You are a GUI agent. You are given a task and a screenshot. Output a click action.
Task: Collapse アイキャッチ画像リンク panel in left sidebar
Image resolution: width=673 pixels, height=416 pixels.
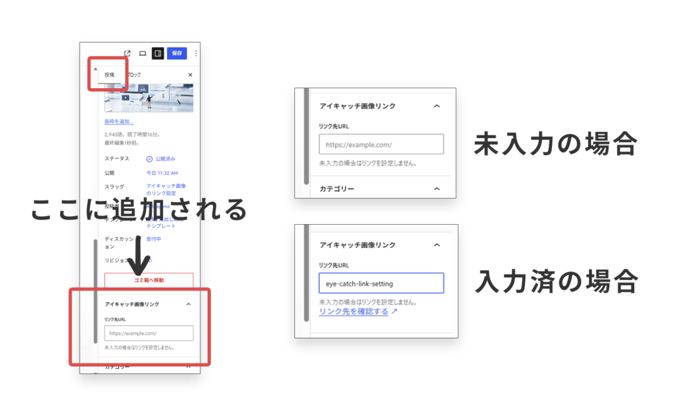point(189,304)
